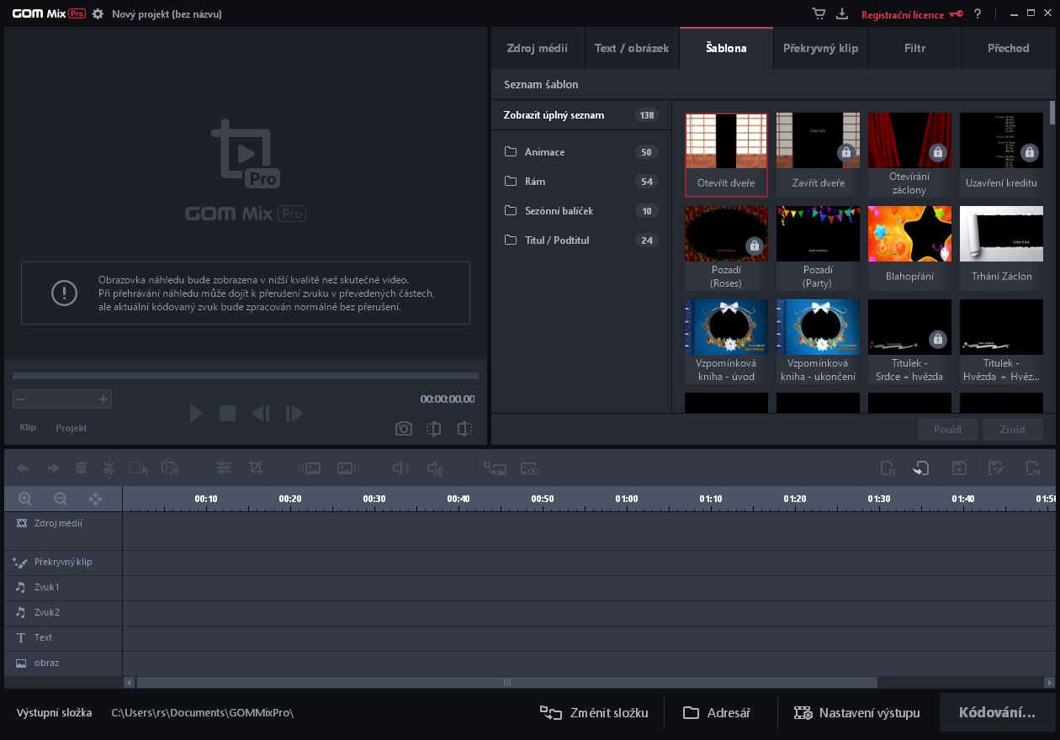The height and width of the screenshot is (740, 1060).
Task: Click the crop tool icon in timeline toolbar
Action: tap(256, 468)
